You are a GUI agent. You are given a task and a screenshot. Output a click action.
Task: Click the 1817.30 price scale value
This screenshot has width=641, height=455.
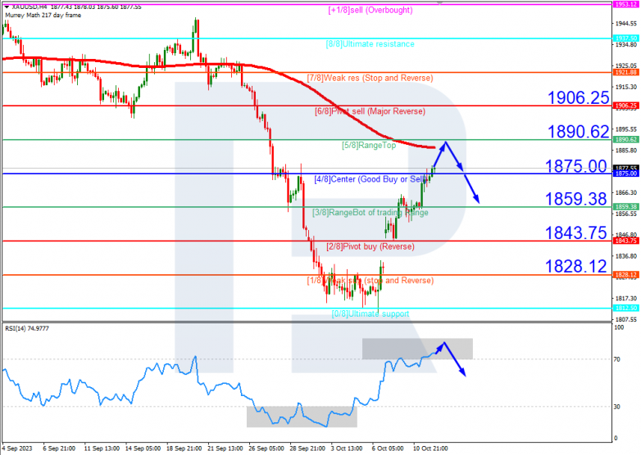point(626,299)
